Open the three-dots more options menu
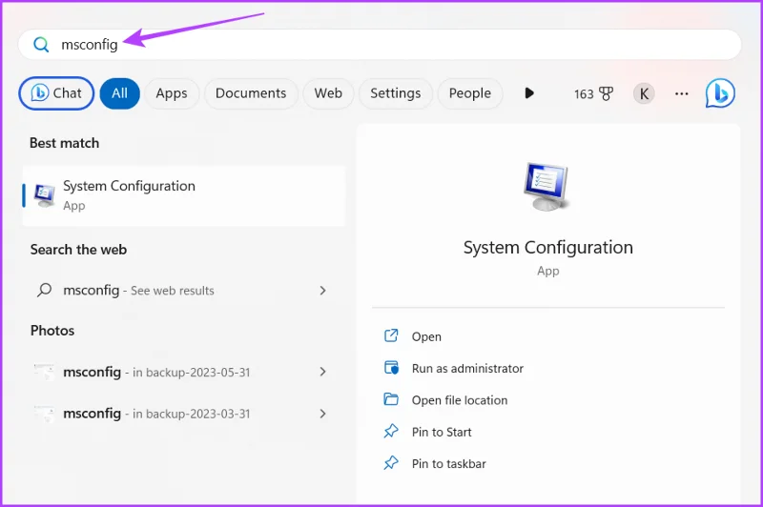Viewport: 763px width, 507px height. click(682, 93)
